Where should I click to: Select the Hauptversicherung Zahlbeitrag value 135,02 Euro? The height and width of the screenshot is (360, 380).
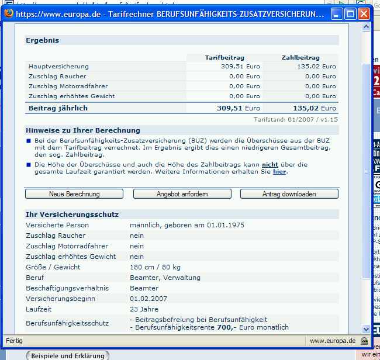tap(316, 67)
